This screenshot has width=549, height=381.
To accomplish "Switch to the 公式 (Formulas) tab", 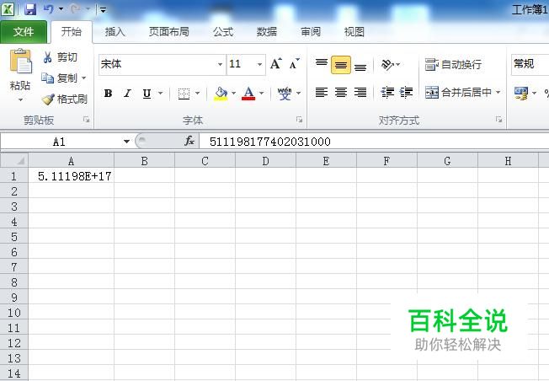I will coord(223,32).
